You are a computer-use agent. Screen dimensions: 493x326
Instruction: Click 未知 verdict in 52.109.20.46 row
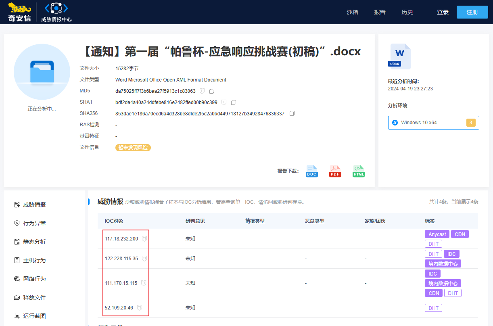190,308
